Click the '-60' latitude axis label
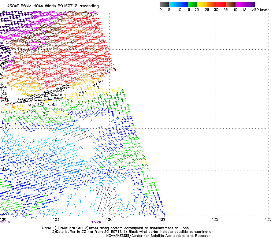This screenshot has width=271, height=238. coord(3,215)
